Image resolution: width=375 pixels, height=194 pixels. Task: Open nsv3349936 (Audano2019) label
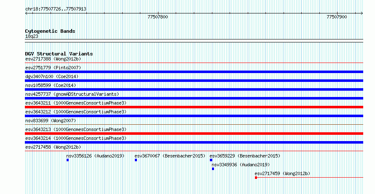tap(241, 165)
